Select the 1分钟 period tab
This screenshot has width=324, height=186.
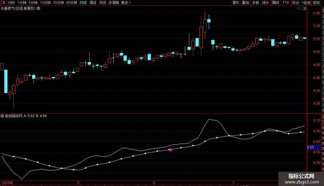[22, 3]
